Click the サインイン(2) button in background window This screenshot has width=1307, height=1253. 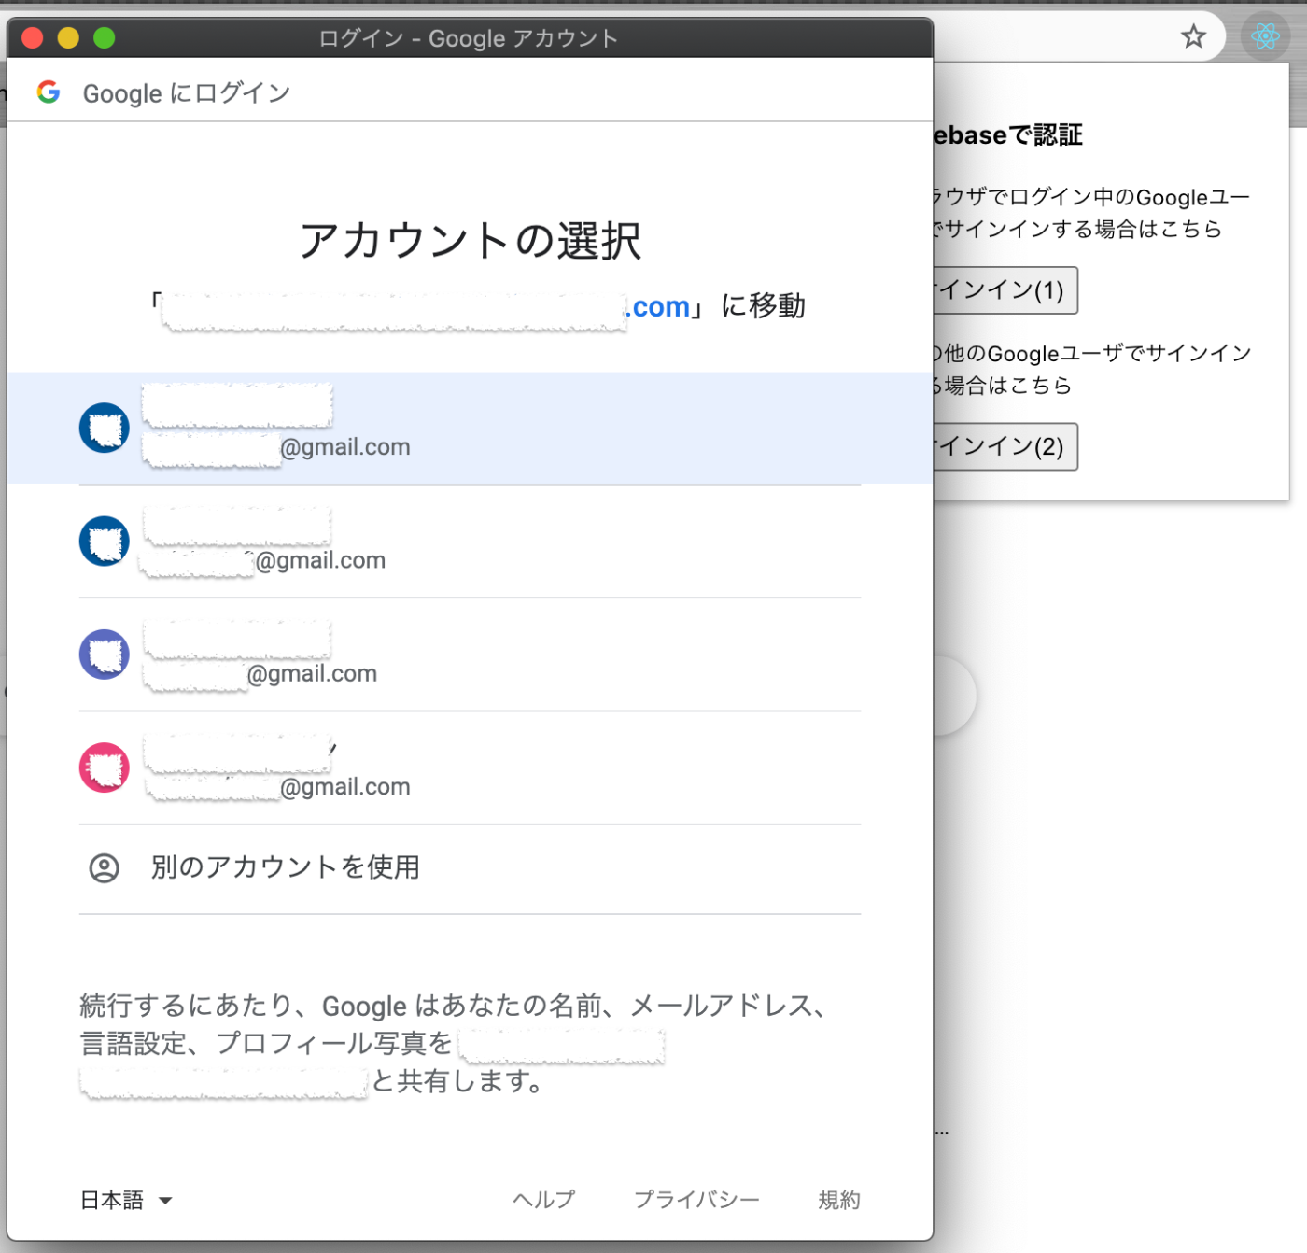point(1005,446)
